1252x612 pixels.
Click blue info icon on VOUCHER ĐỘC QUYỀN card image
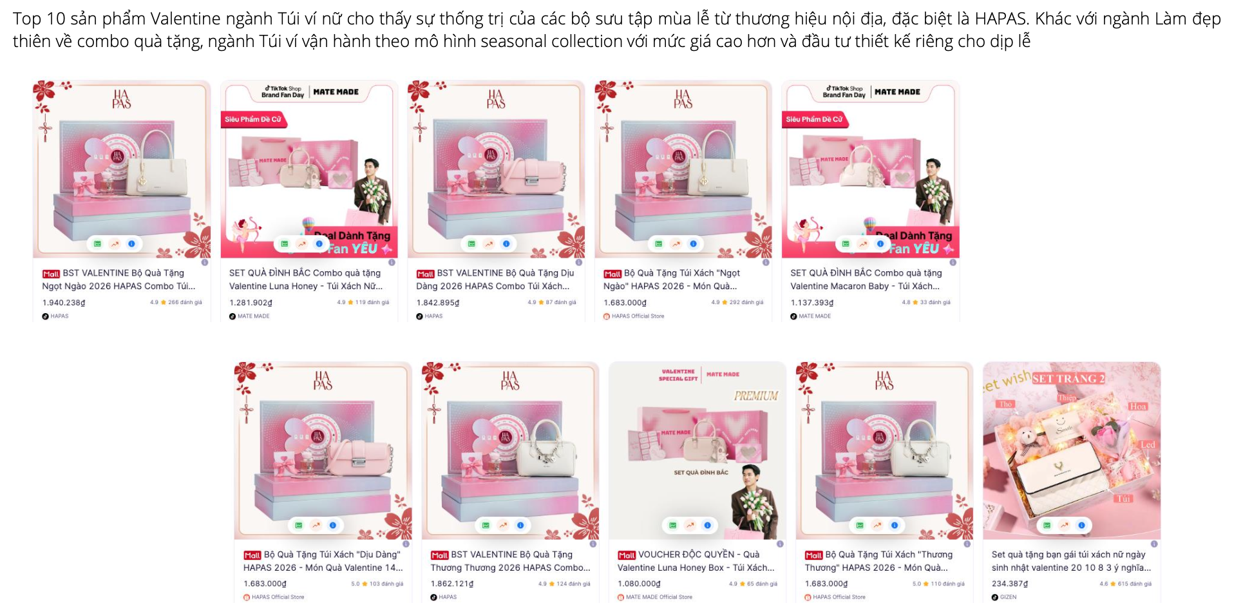pyautogui.click(x=707, y=526)
